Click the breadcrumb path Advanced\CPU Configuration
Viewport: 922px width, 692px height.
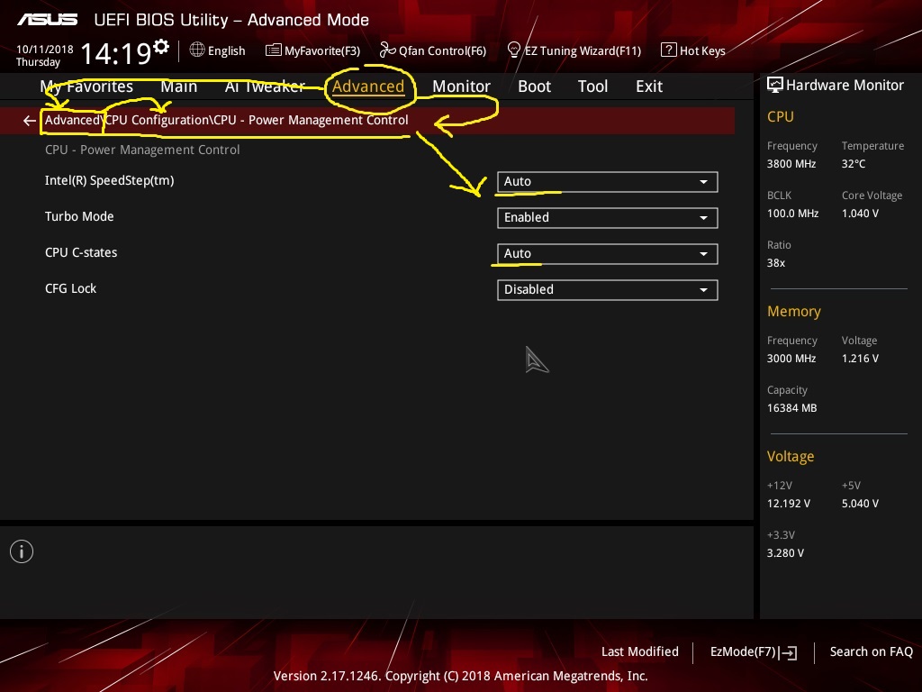tap(126, 120)
